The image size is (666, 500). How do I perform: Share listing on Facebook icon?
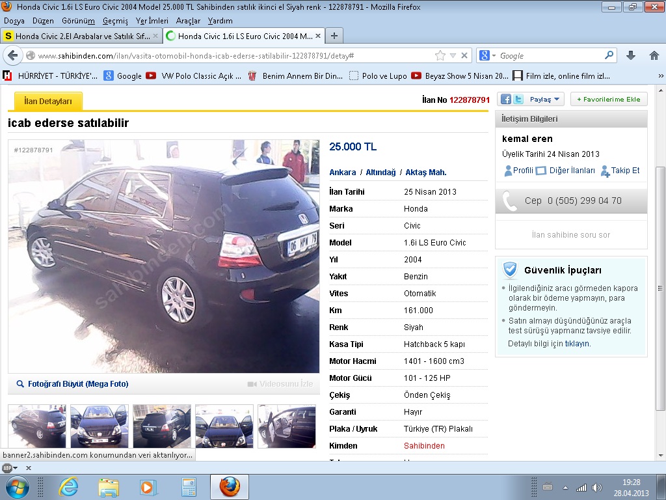click(x=506, y=99)
